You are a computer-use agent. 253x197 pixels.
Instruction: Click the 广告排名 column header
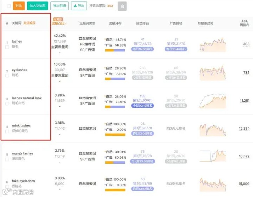click(x=176, y=23)
